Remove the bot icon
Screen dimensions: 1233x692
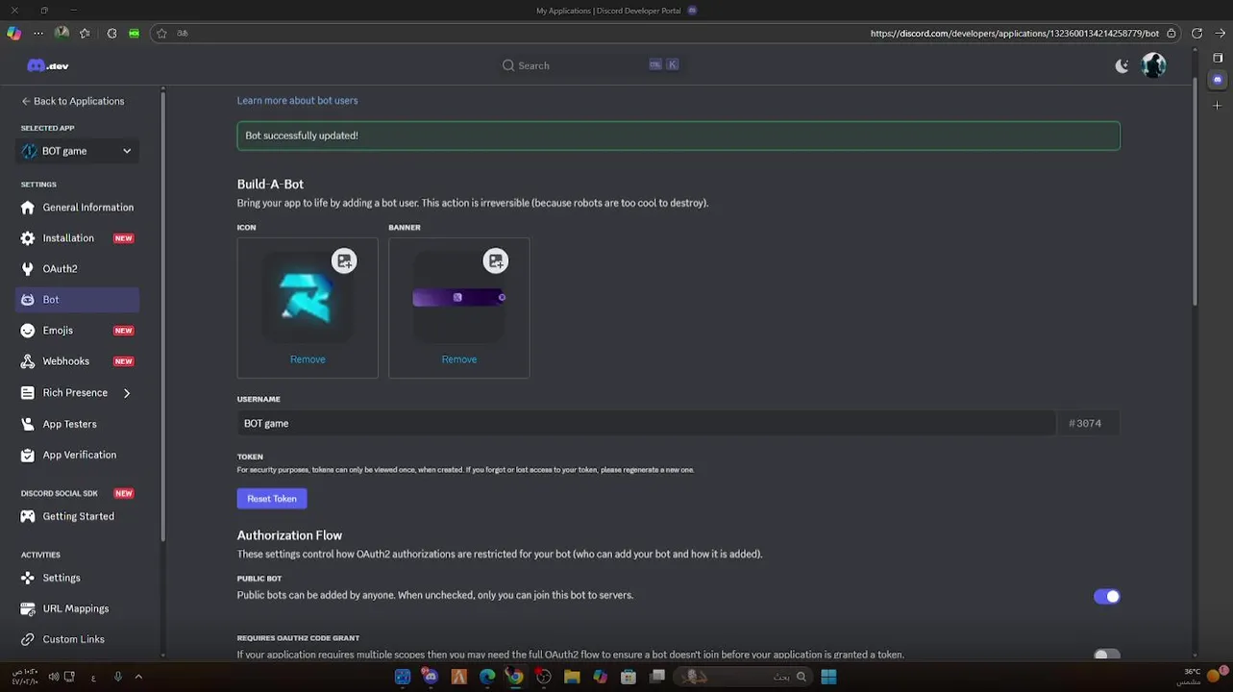(308, 359)
